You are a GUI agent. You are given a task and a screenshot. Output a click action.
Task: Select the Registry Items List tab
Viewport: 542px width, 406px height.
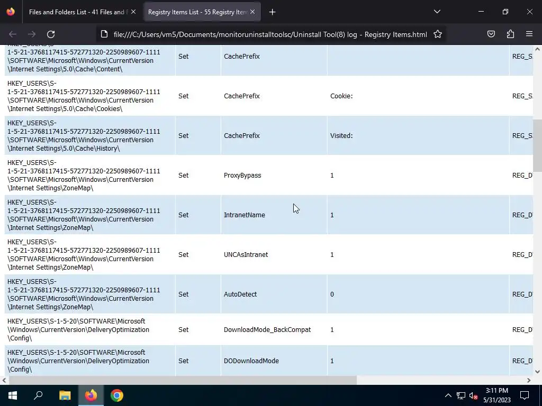pos(197,12)
